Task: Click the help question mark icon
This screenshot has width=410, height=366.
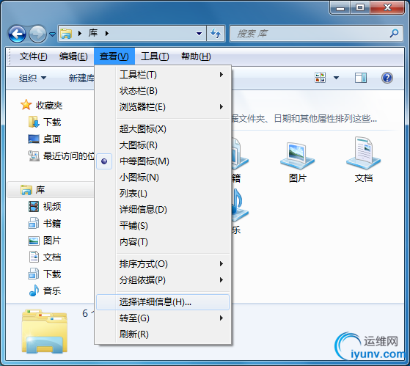Action: (387, 78)
